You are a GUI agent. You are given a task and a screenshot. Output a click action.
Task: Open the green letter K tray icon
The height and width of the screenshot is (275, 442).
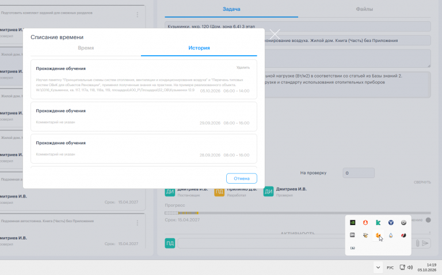(378, 222)
